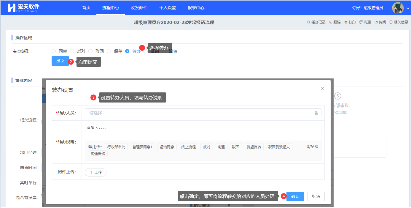Click the person icon in 转办人员 field
The image size is (411, 208).
click(316, 113)
